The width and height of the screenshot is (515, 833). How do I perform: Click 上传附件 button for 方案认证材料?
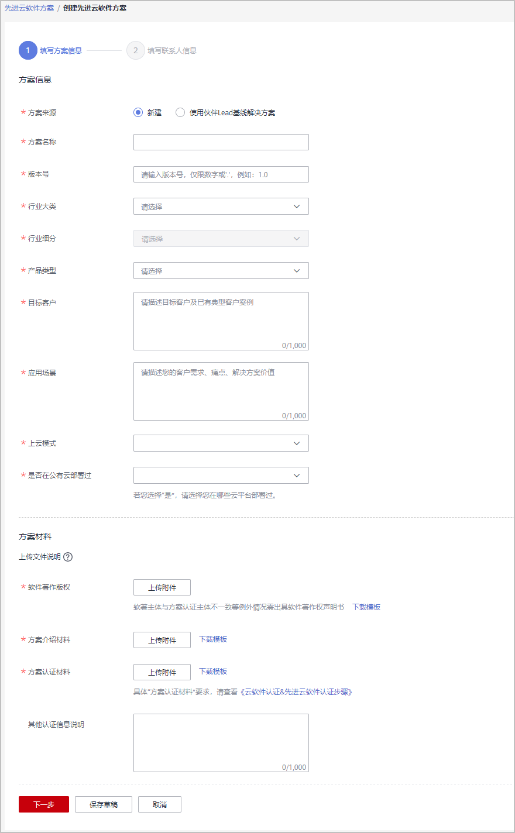(x=162, y=672)
